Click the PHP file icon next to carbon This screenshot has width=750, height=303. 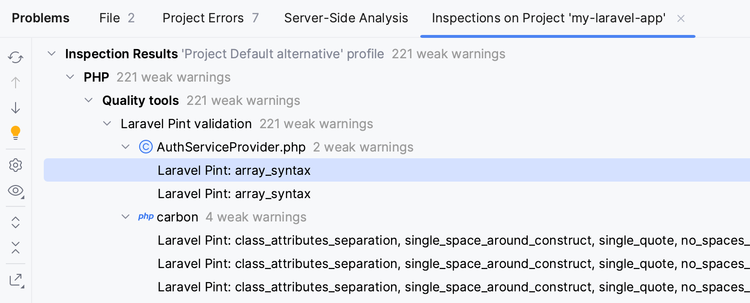tap(145, 217)
